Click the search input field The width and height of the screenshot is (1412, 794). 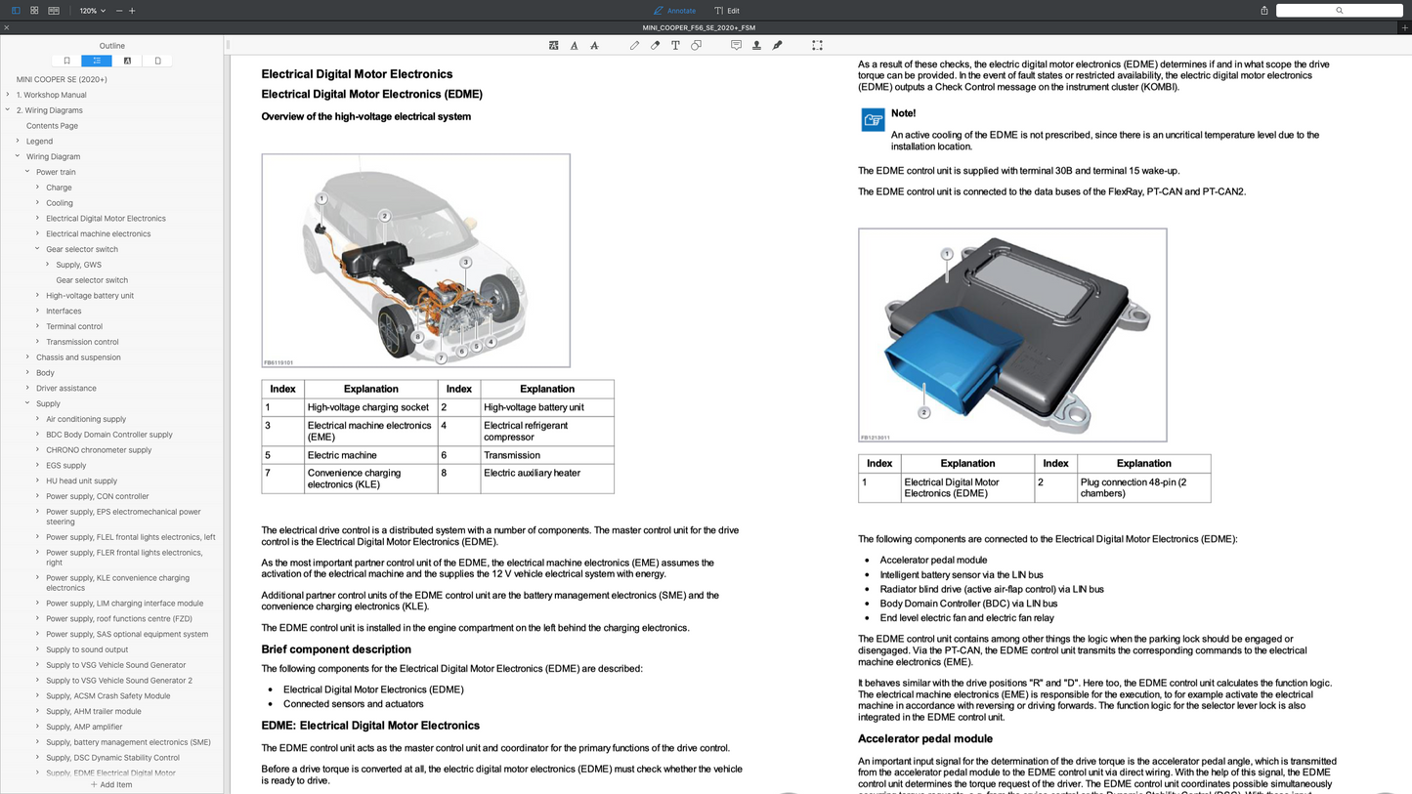(1339, 11)
